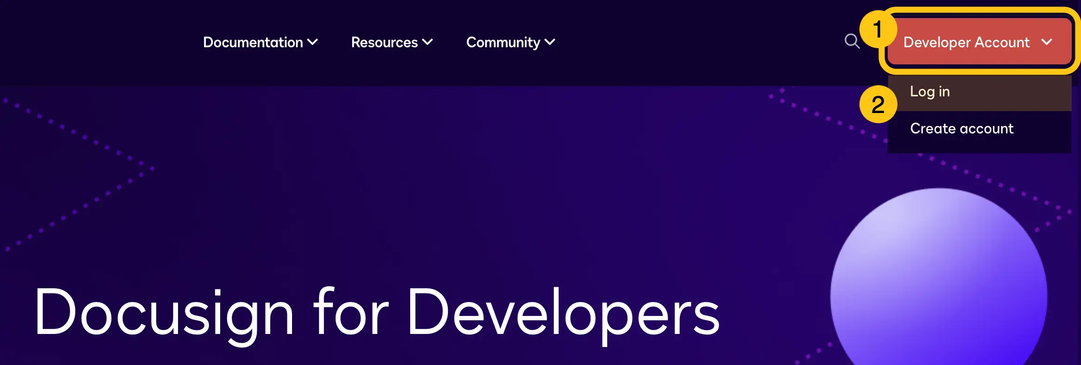Image resolution: width=1081 pixels, height=365 pixels.
Task: Expand the Resources menu
Action: [392, 42]
